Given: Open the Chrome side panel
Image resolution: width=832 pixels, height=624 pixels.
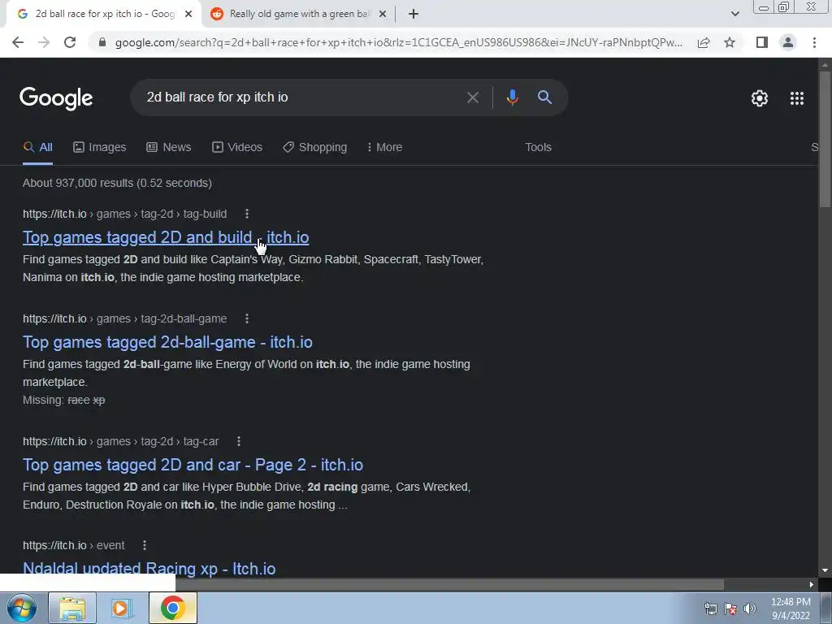Looking at the screenshot, I should [762, 42].
